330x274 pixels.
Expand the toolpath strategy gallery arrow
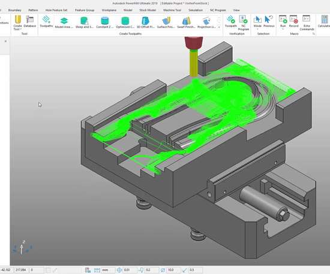[219, 27]
